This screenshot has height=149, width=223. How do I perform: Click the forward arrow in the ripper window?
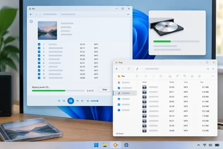[36, 14]
